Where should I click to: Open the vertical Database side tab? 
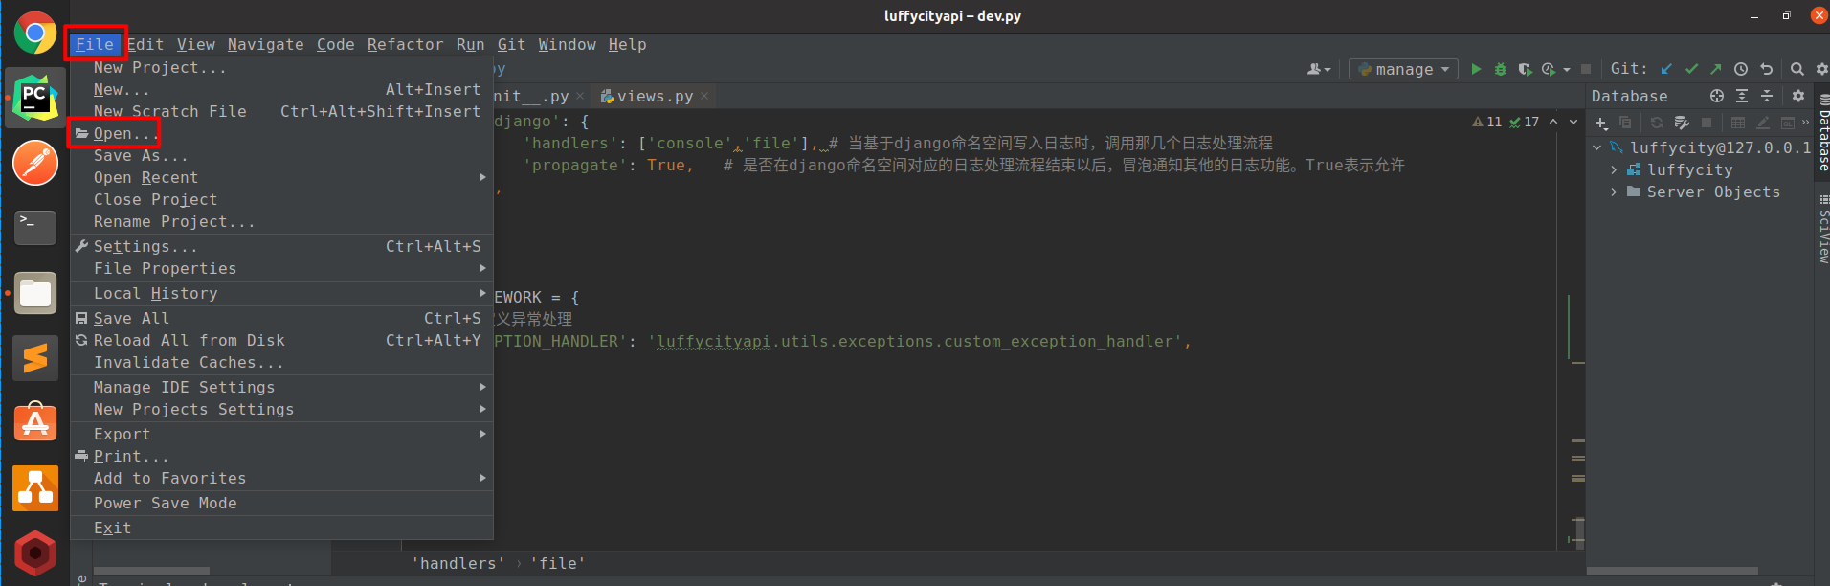coord(1823,132)
